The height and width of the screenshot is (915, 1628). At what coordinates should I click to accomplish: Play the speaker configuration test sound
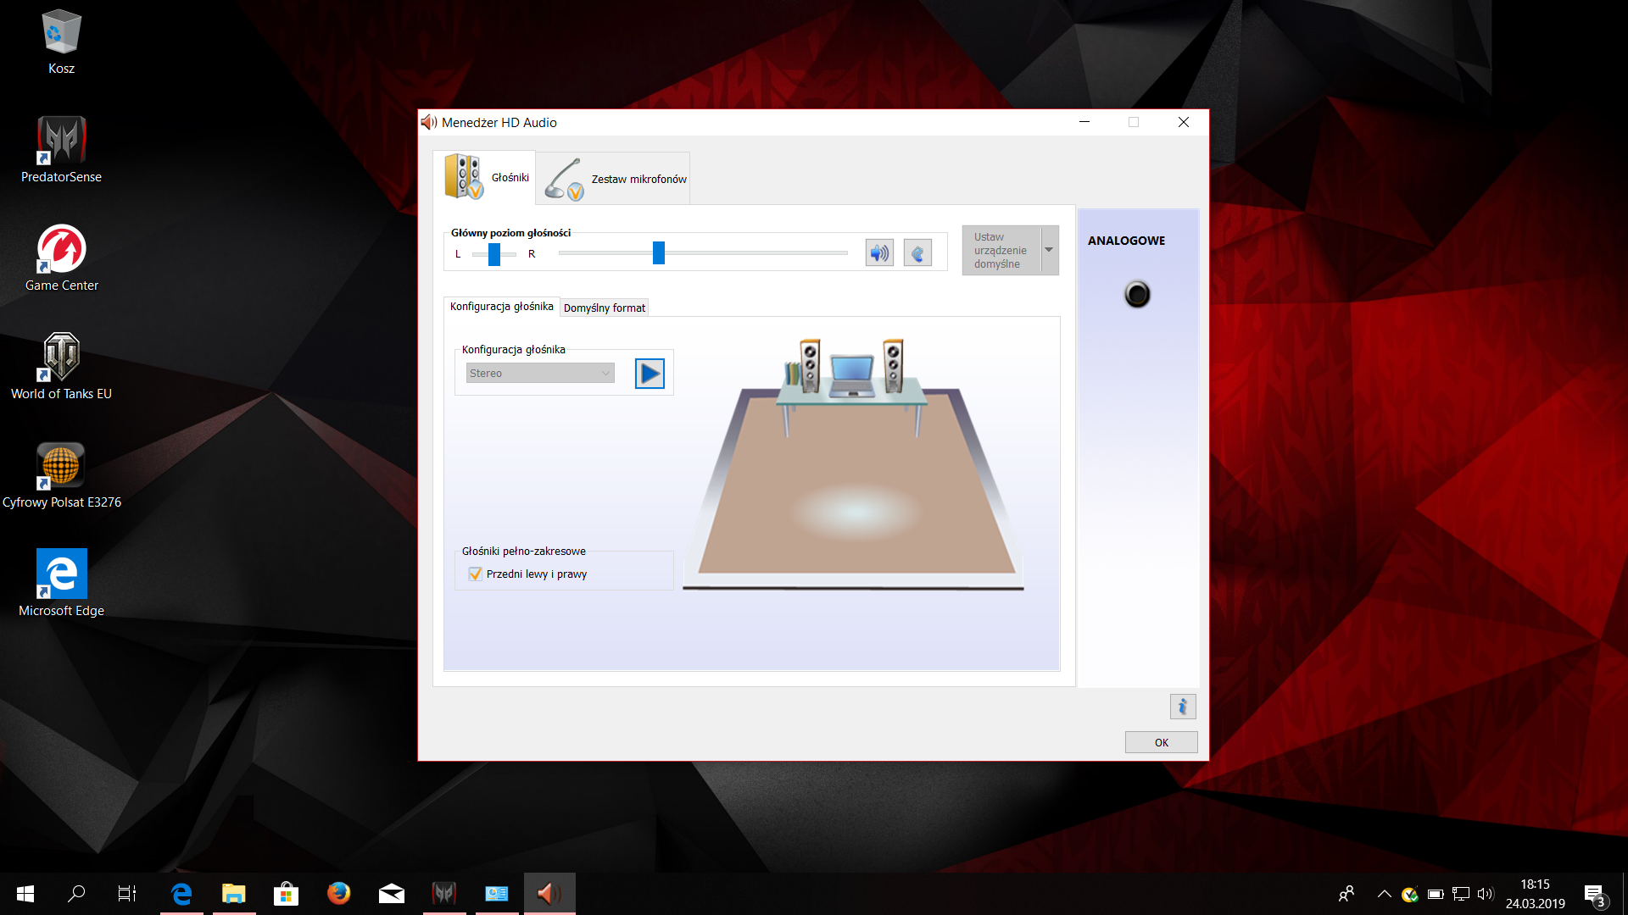tap(650, 374)
